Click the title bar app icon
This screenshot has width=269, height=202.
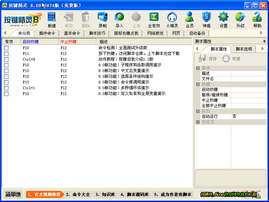click(5, 5)
